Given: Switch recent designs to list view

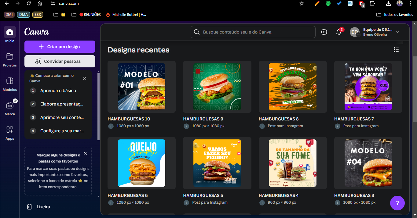Looking at the screenshot, I should point(396,50).
